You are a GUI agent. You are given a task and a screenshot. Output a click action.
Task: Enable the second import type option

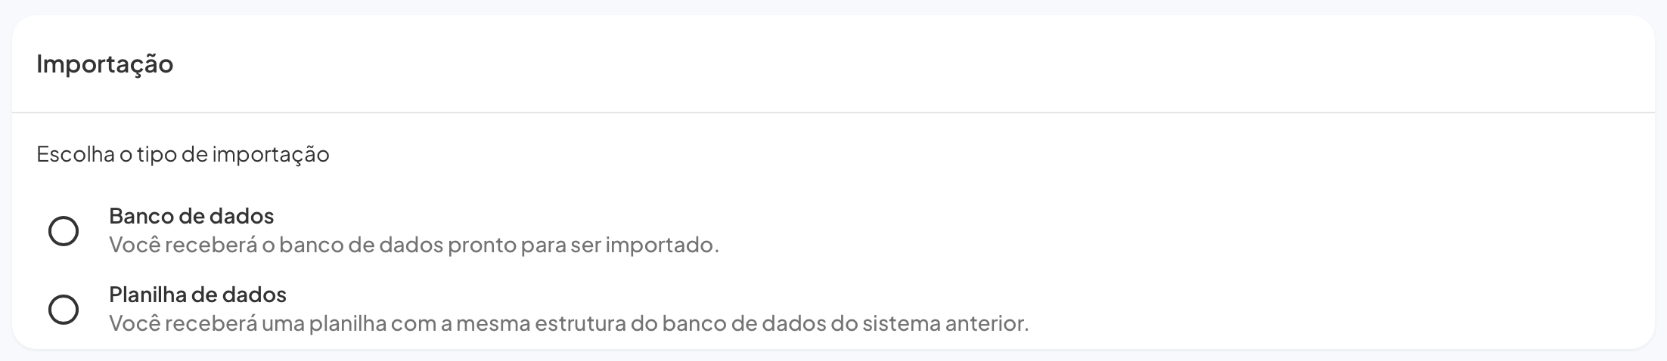(x=64, y=310)
